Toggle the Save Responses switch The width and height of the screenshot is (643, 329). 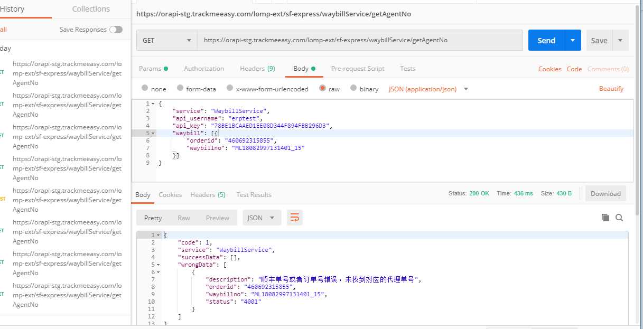[116, 30]
